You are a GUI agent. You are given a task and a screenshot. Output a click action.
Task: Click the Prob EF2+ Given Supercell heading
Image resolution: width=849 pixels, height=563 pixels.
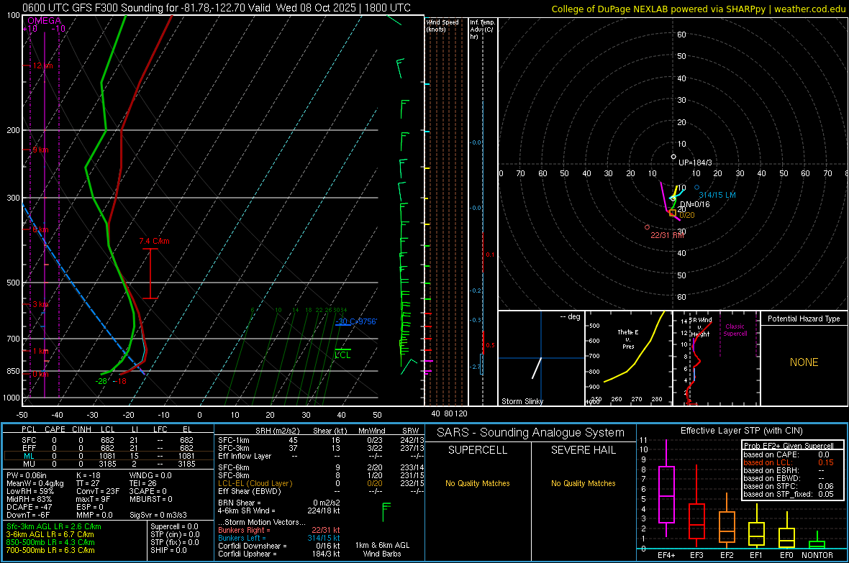(789, 446)
